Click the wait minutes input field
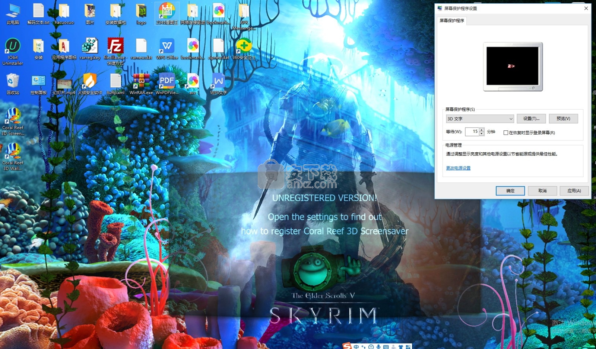 coord(472,132)
